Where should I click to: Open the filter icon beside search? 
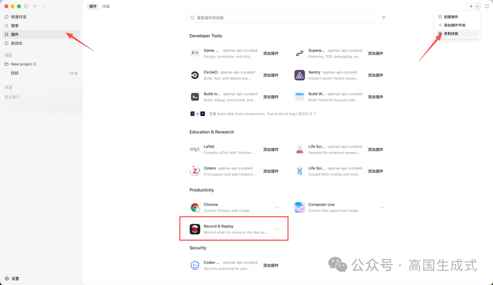[383, 18]
